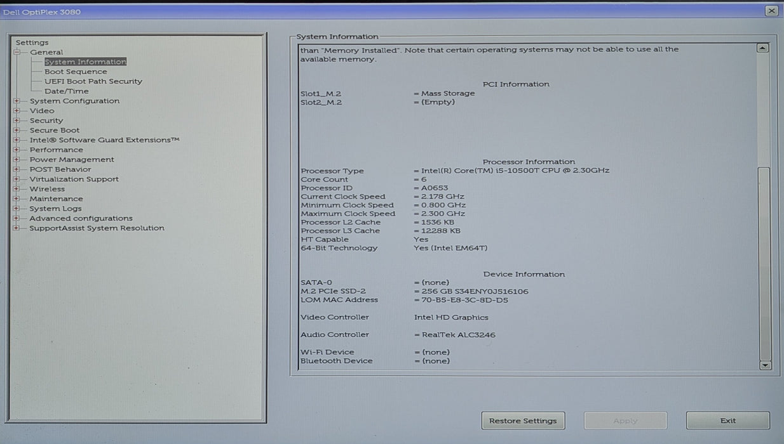Click the Exit button
This screenshot has height=444, width=784.
pyautogui.click(x=728, y=421)
